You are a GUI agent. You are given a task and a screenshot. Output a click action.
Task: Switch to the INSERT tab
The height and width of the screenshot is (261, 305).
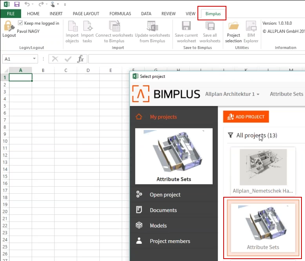pyautogui.click(x=56, y=14)
